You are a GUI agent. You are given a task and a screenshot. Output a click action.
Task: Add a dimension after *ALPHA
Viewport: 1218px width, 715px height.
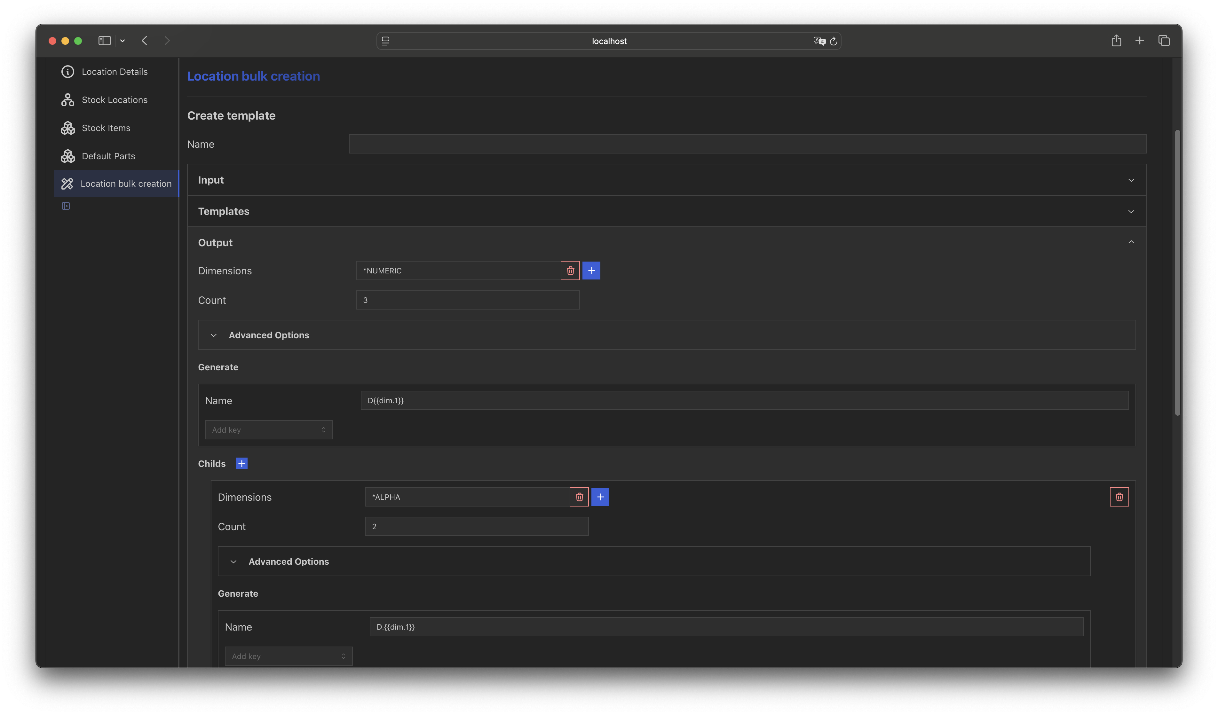(x=600, y=497)
